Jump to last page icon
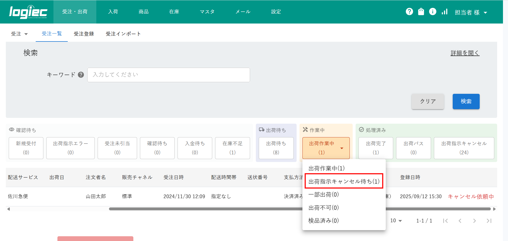 [x=489, y=221]
